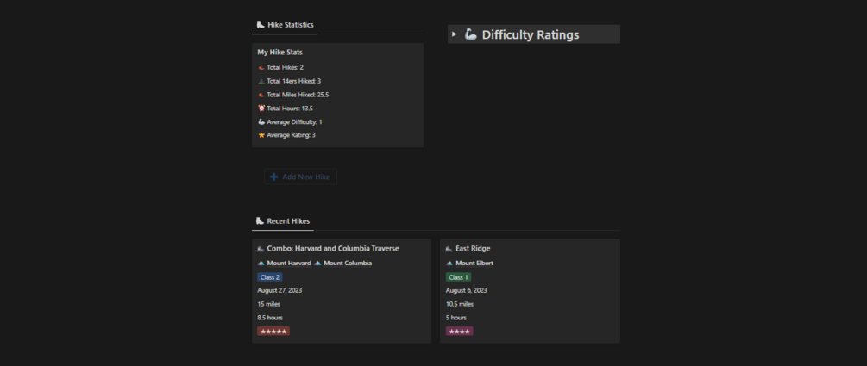Click the mountain icon beside Mount Elbert

(x=449, y=264)
